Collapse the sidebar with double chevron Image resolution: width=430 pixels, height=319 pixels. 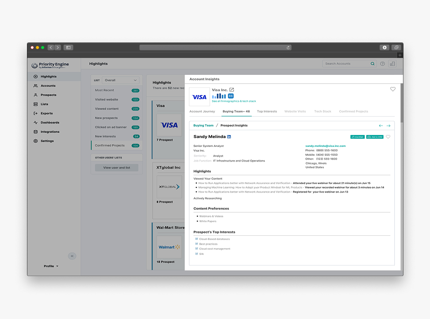(73, 256)
